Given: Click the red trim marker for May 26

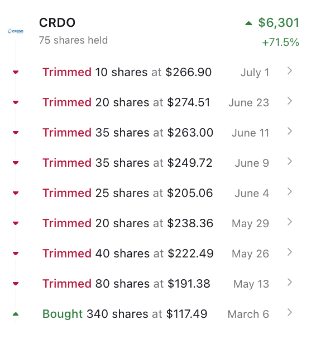Looking at the screenshot, I should (16, 253).
